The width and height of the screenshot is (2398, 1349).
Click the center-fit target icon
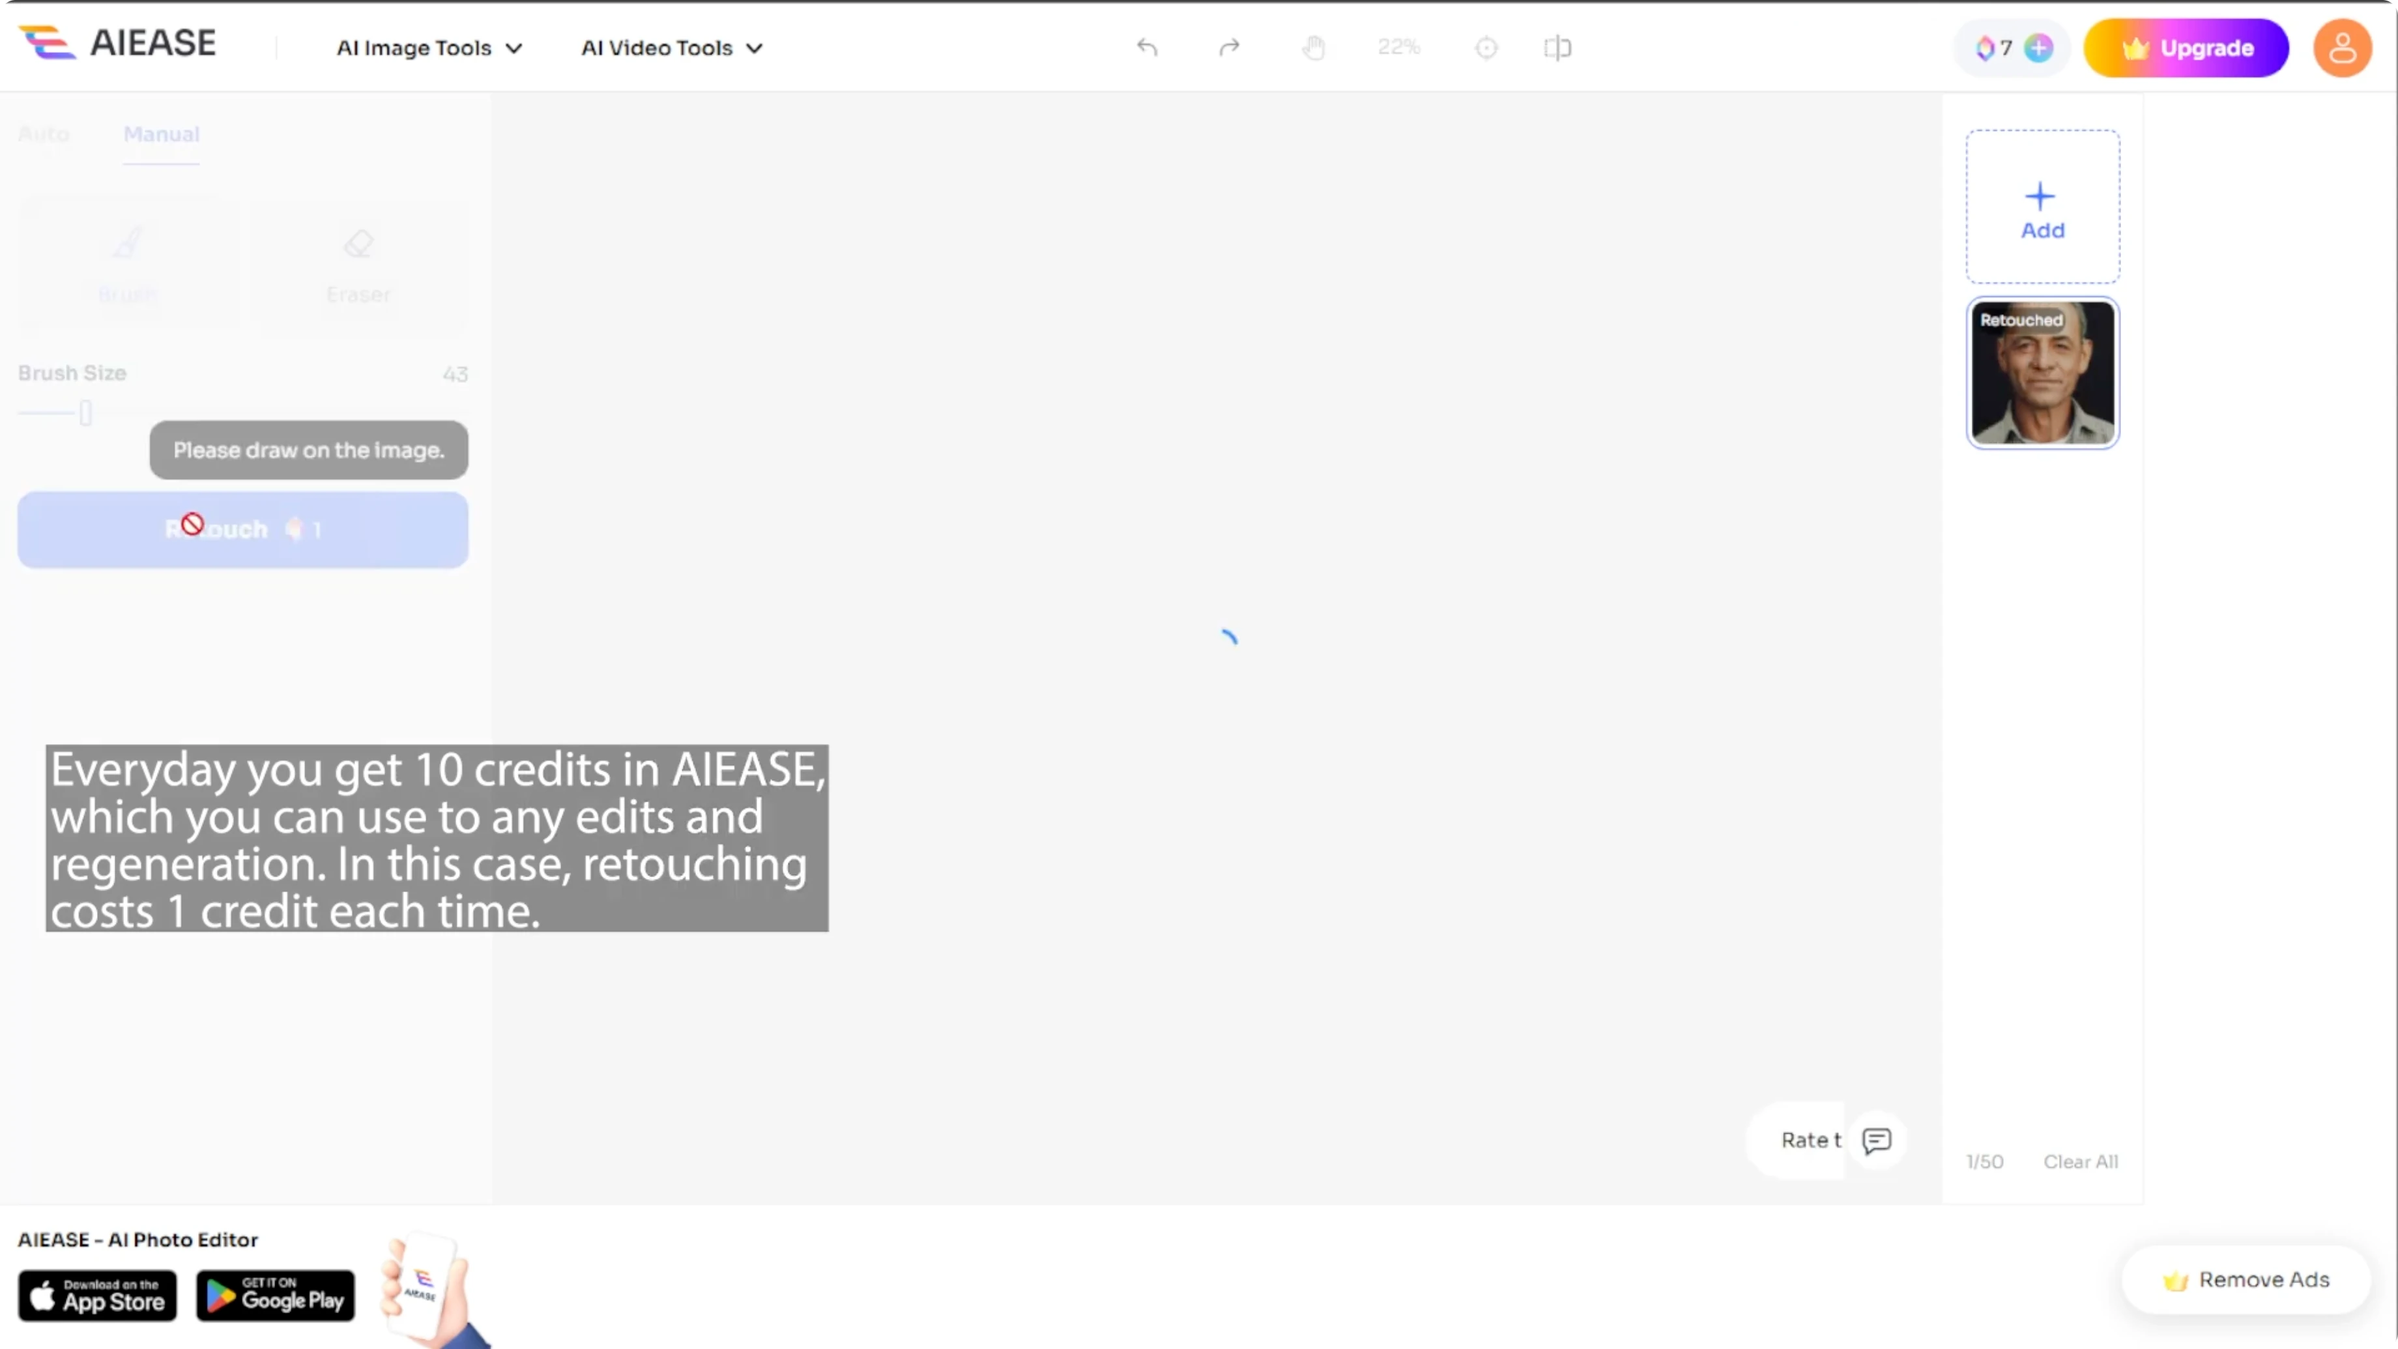1486,48
